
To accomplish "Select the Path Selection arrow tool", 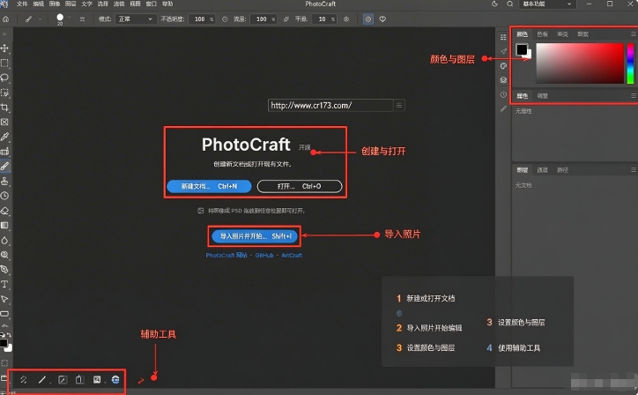I will 4,299.
